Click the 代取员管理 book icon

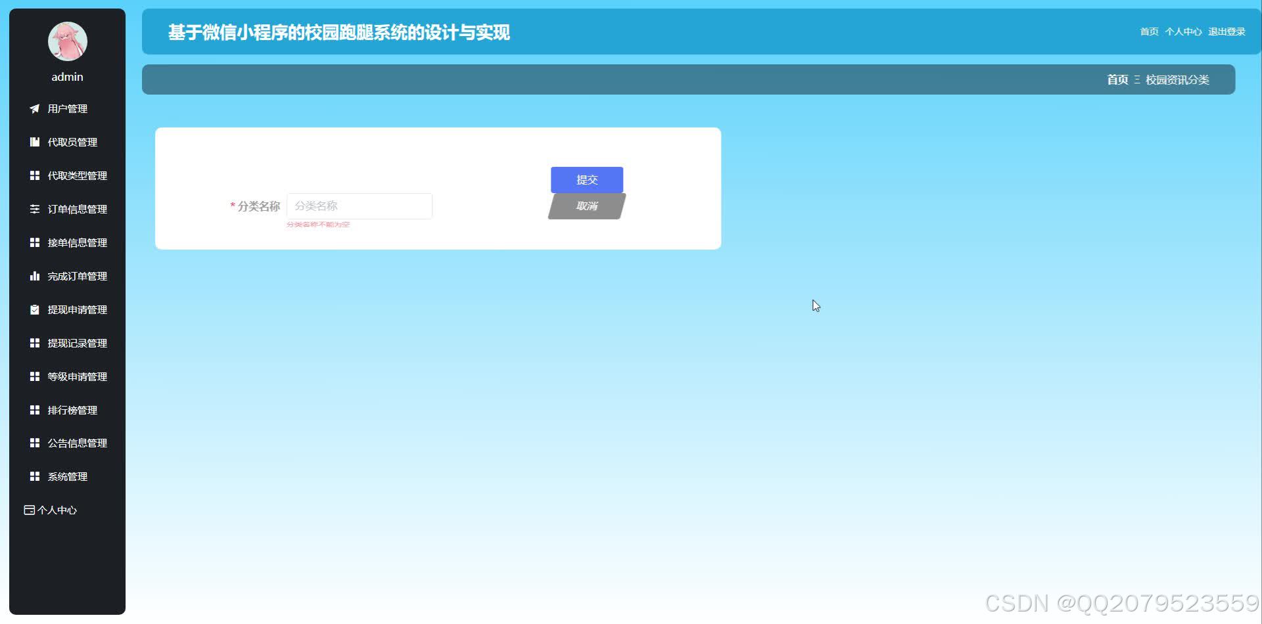pyautogui.click(x=35, y=142)
